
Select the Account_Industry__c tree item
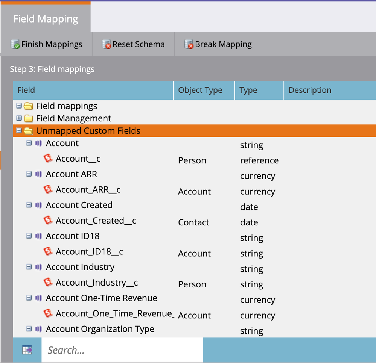pyautogui.click(x=96, y=283)
